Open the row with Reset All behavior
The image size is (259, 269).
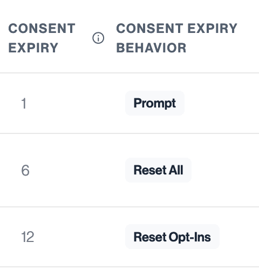[129, 170]
